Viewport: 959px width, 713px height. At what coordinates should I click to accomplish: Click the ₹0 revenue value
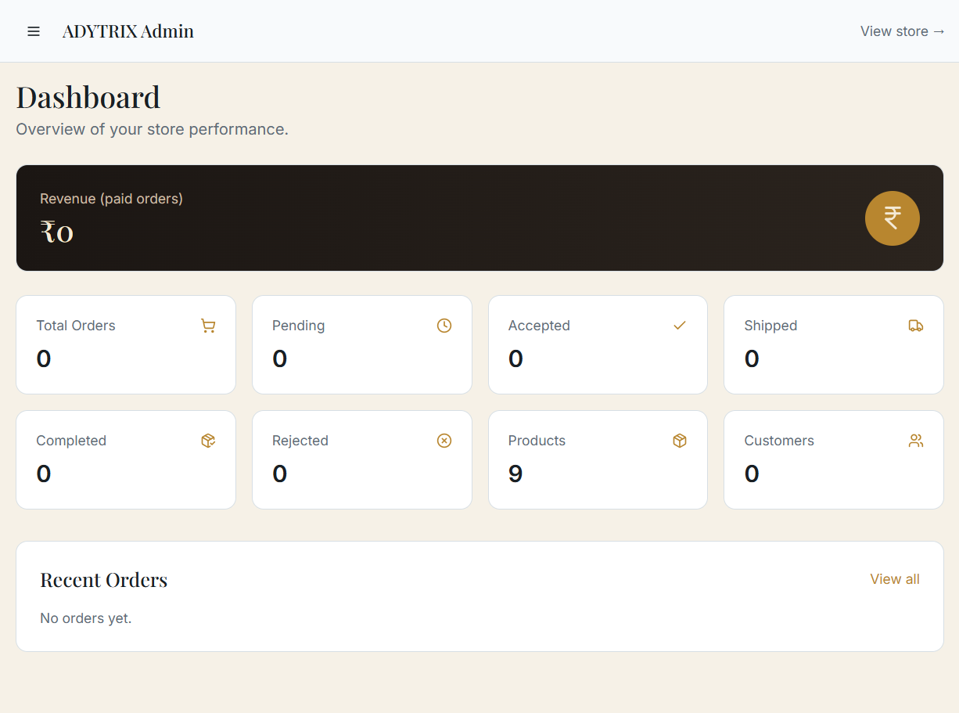[x=56, y=232]
